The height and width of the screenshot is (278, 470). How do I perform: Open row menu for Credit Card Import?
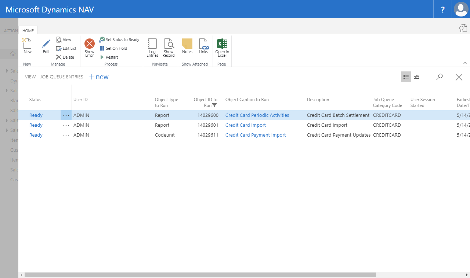(66, 125)
